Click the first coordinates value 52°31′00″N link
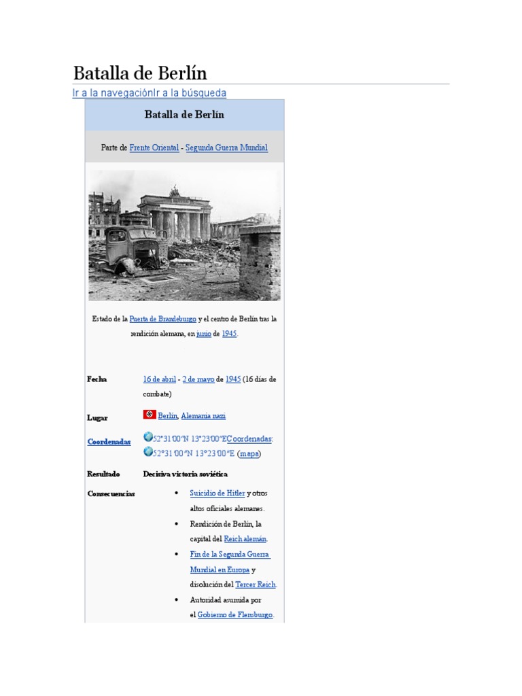Screen dimensions: 522x696 pos(190,439)
